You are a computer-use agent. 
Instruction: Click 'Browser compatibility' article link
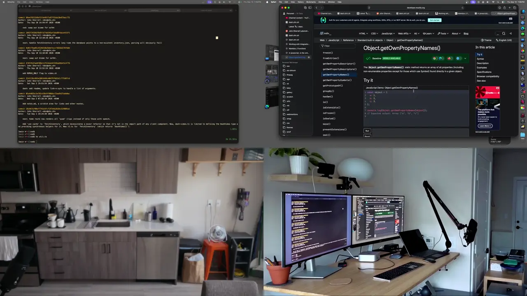(488, 76)
